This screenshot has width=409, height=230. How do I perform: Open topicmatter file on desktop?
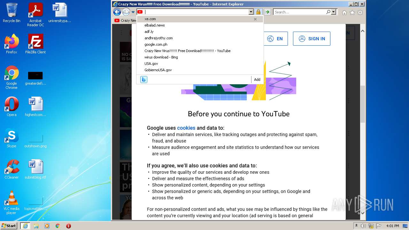[x=35, y=203]
